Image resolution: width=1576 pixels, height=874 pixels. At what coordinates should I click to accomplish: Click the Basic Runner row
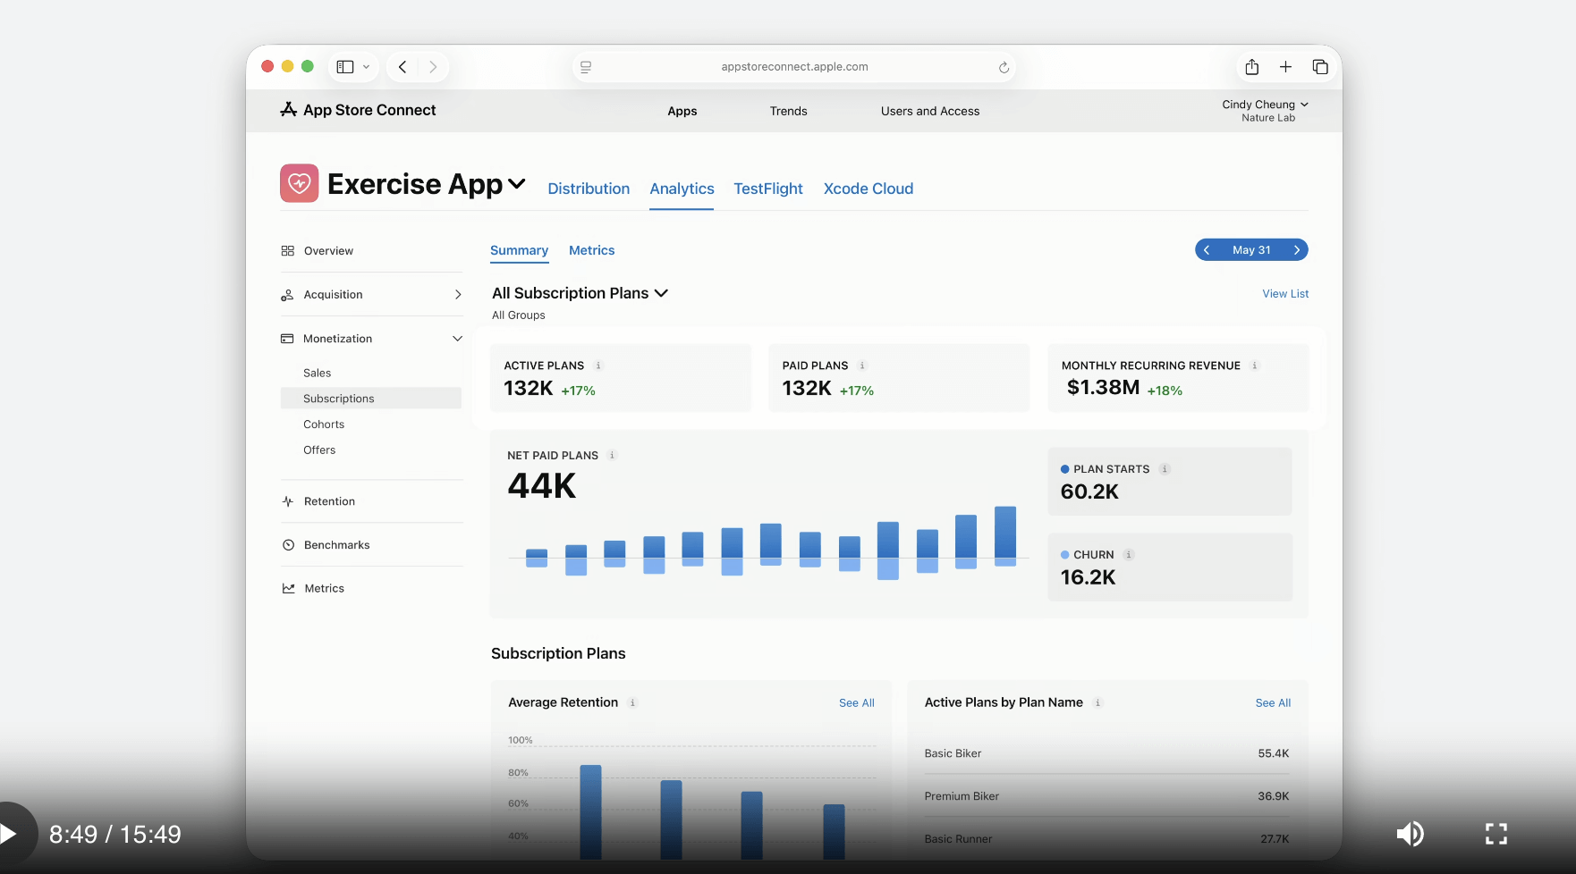tap(1106, 839)
